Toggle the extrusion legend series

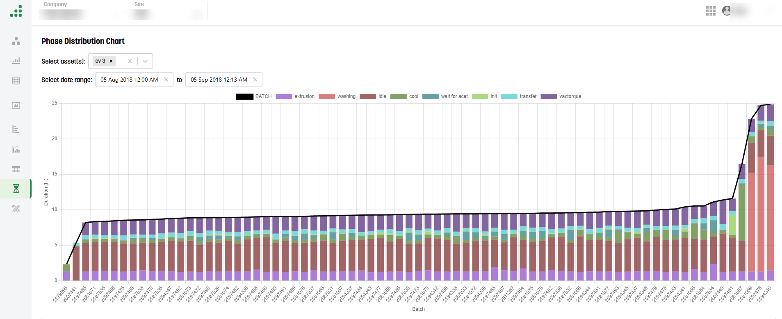click(295, 96)
